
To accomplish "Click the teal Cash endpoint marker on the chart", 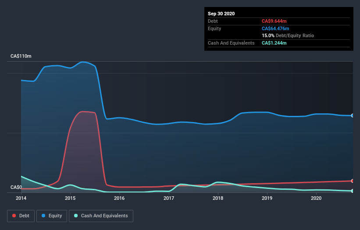I will [x=353, y=191].
